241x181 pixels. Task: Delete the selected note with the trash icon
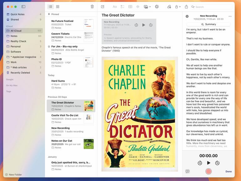point(92,7)
